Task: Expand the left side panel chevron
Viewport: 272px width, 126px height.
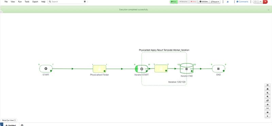Action: (1, 12)
